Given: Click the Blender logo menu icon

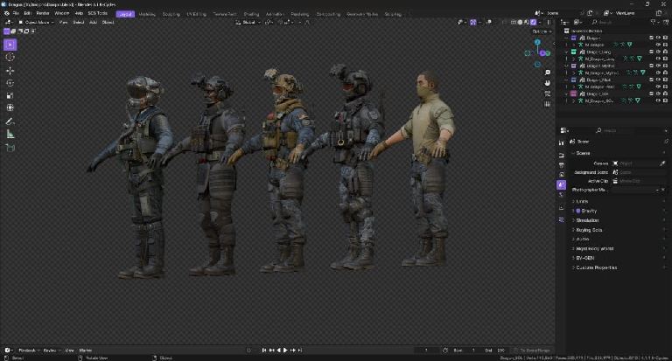Looking at the screenshot, I should (x=6, y=14).
